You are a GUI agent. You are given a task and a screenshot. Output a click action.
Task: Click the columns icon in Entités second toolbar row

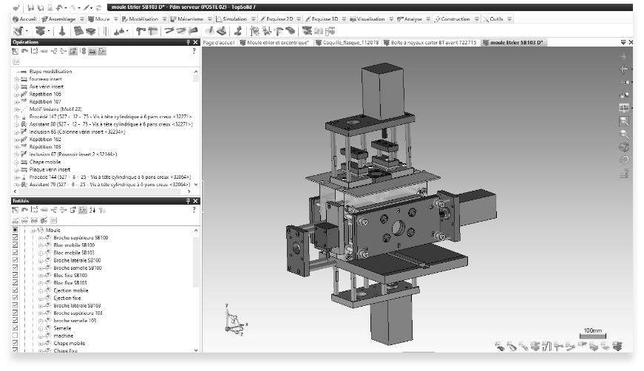(53, 220)
